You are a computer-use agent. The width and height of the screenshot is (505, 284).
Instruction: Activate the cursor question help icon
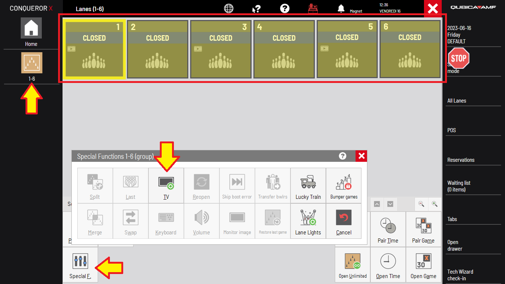pos(256,9)
